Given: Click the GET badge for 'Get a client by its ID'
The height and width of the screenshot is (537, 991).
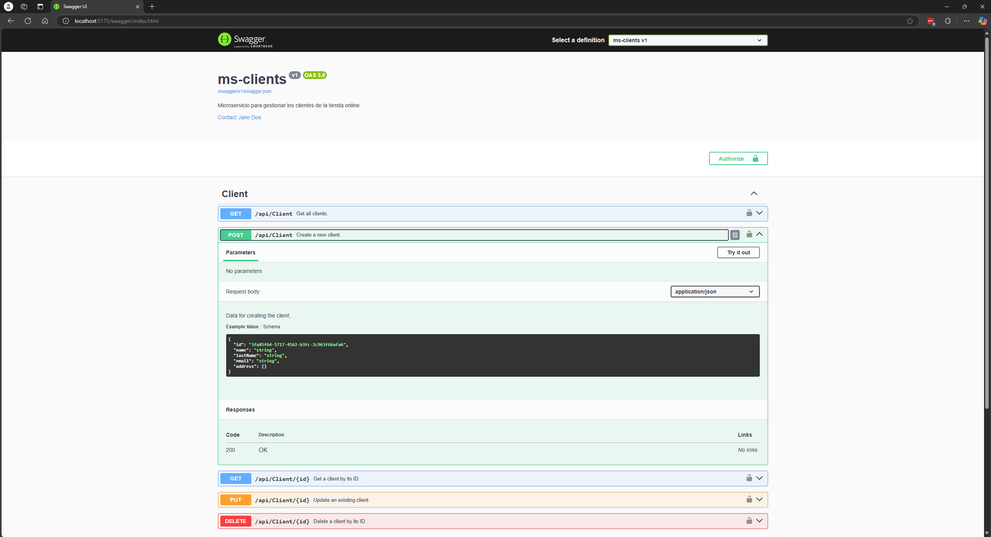Looking at the screenshot, I should [235, 479].
